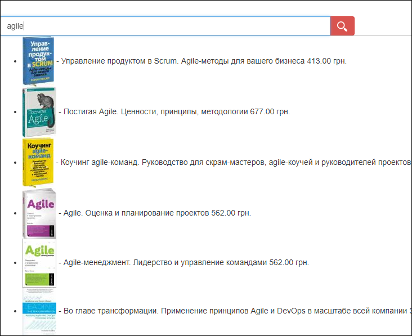
Task: Click the yellow "Коучинг agile-команд" book cover
Action: [x=38, y=162]
